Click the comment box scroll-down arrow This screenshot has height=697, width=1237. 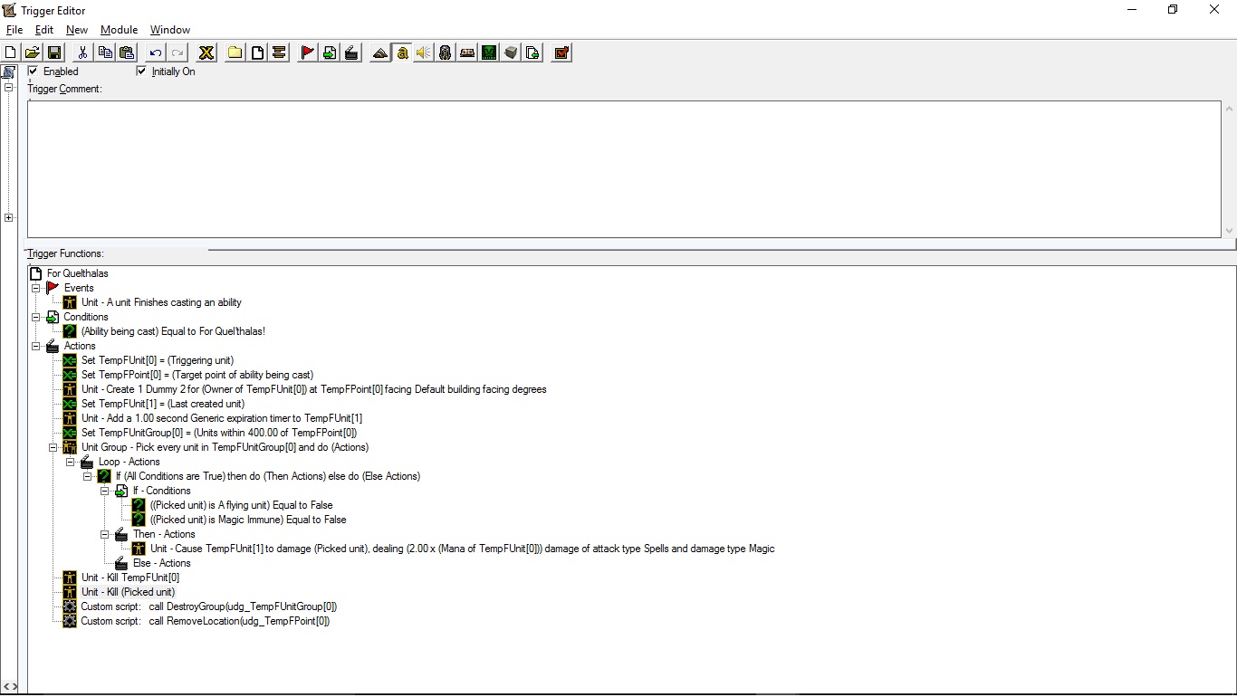pos(1229,231)
